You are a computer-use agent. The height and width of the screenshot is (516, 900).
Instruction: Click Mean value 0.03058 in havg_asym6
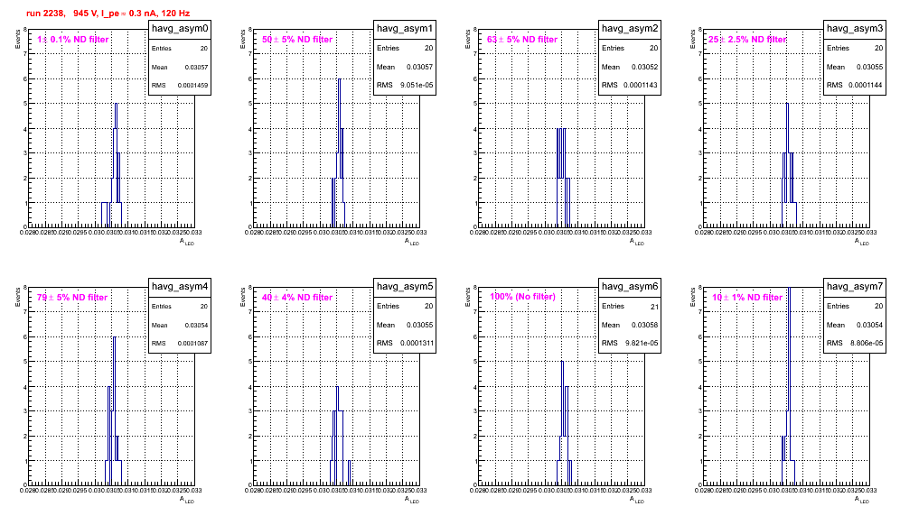tap(644, 325)
